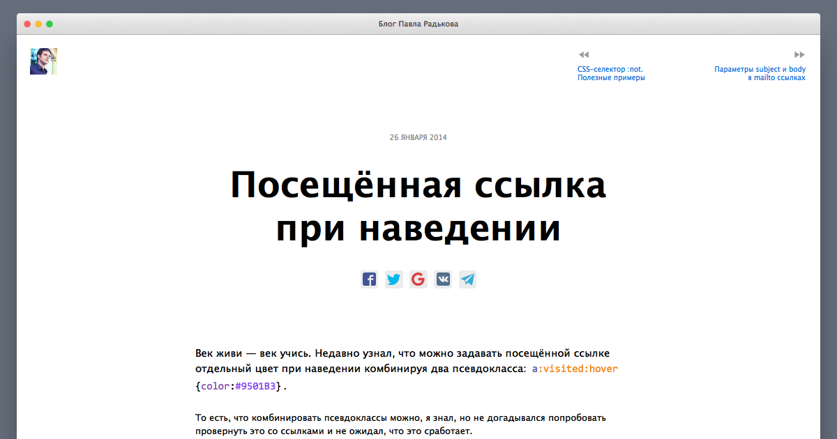
Task: Click the {color:#9501B3} code snippet
Action: (240, 386)
